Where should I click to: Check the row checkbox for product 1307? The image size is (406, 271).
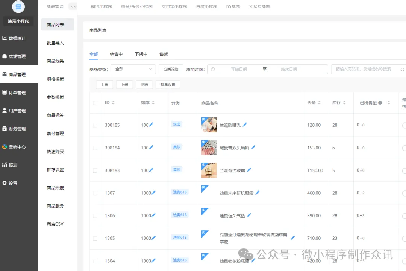click(95, 193)
